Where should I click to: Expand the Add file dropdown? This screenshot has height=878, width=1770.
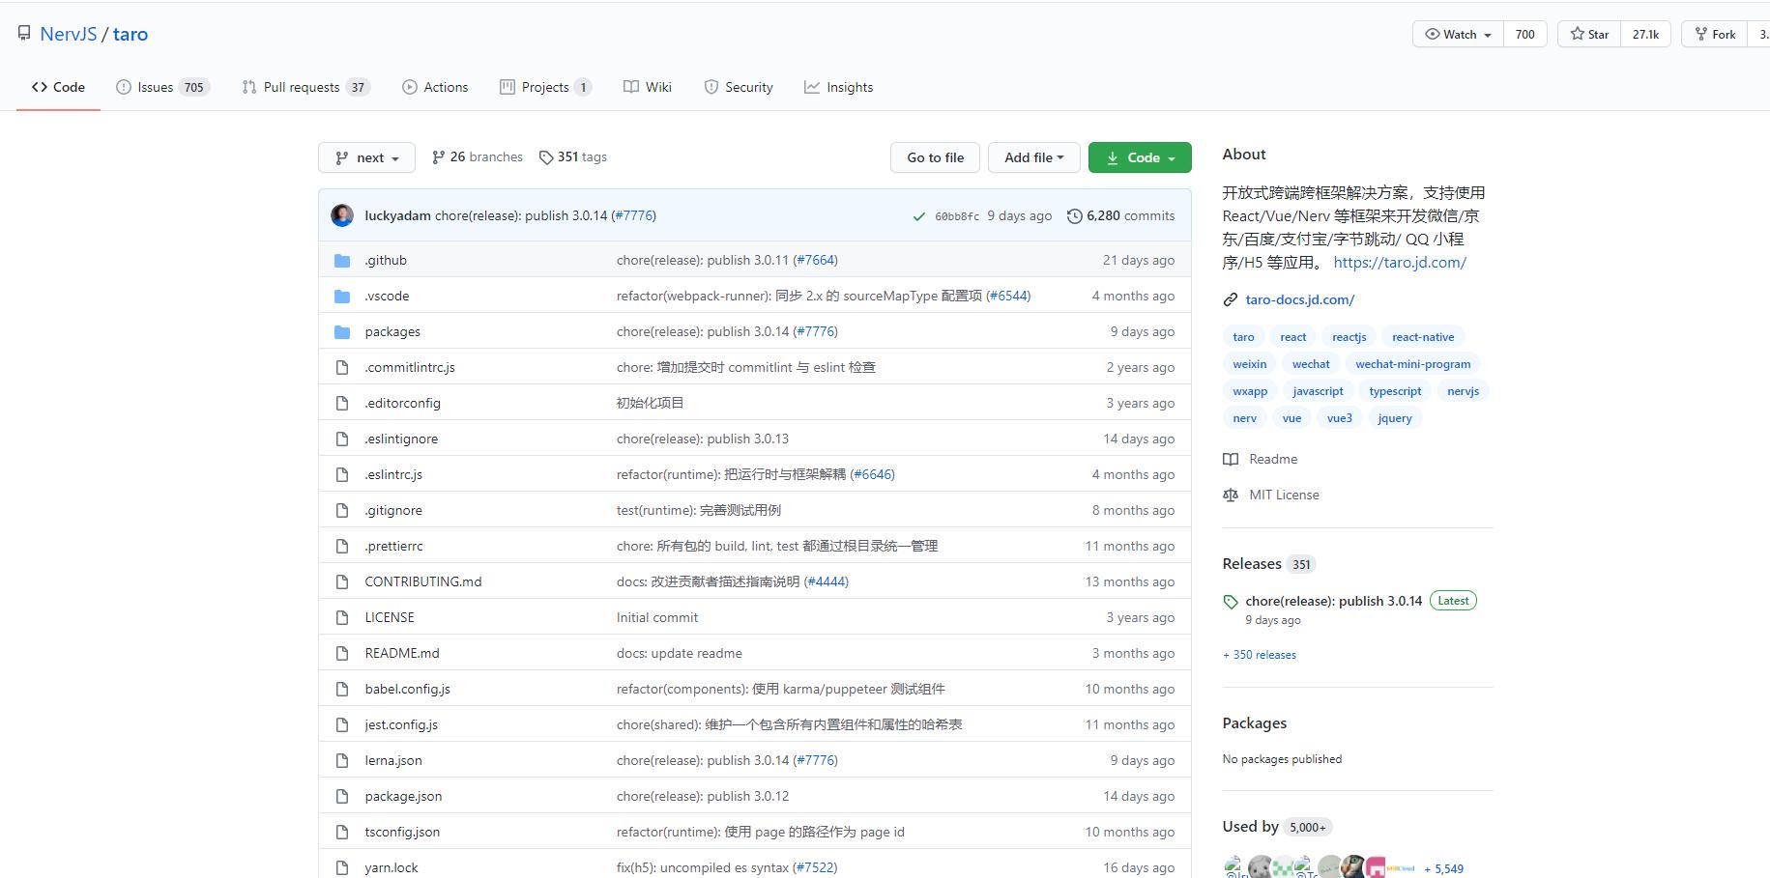(1033, 157)
